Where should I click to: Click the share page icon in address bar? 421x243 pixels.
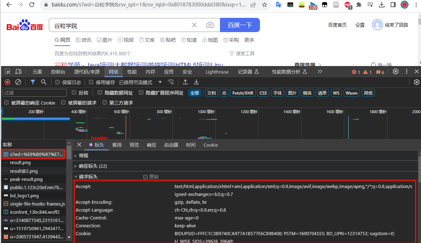(253, 5)
